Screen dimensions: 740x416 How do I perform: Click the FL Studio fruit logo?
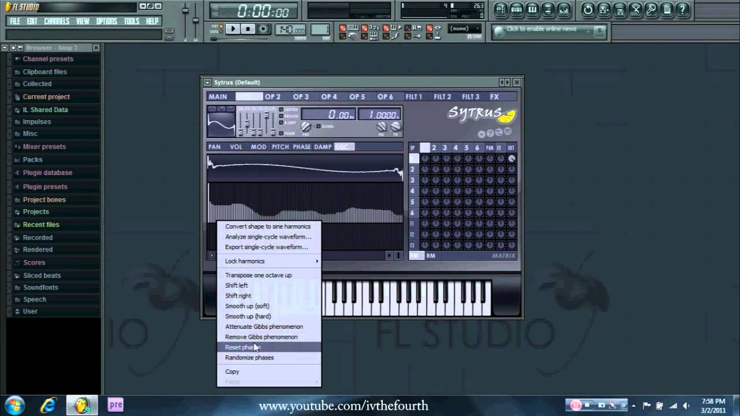click(8, 7)
